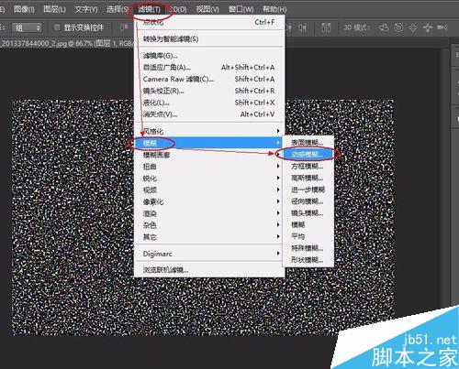Click the 3D rotate mode icon
Image resolution: width=459 pixels, height=369 pixels.
pyautogui.click(x=384, y=27)
